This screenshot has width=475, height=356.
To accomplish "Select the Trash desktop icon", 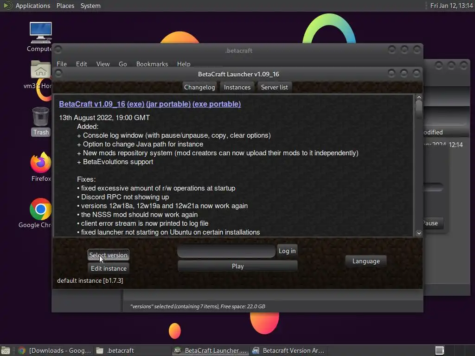I will [41, 121].
